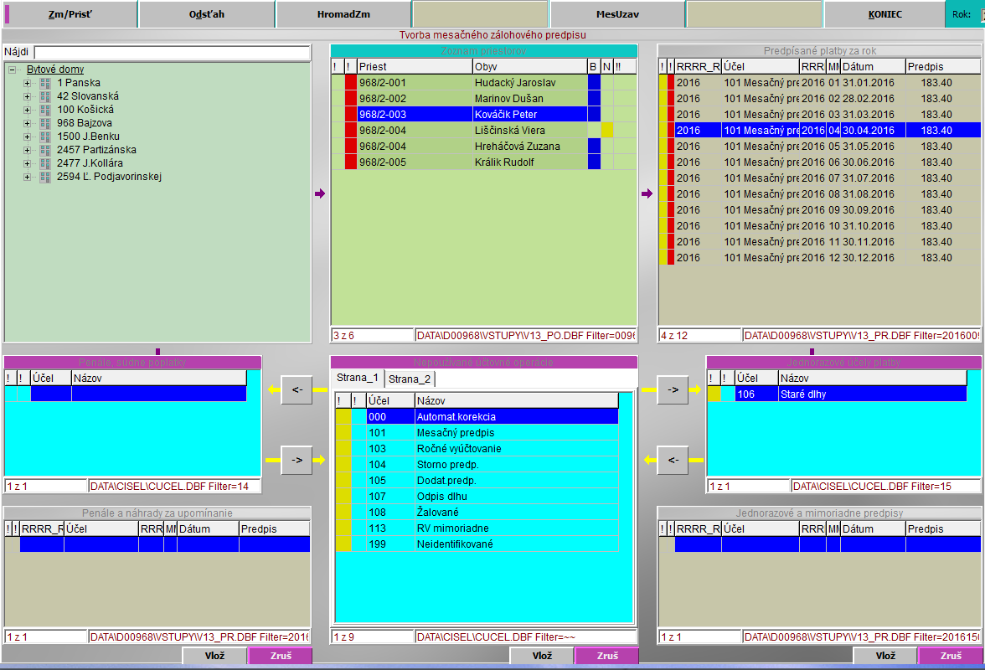Click purple arrow between tree and Zoznam priestorov

coord(320,193)
